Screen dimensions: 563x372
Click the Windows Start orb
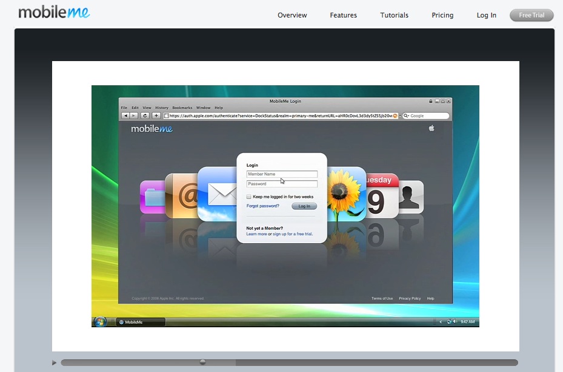pos(100,321)
